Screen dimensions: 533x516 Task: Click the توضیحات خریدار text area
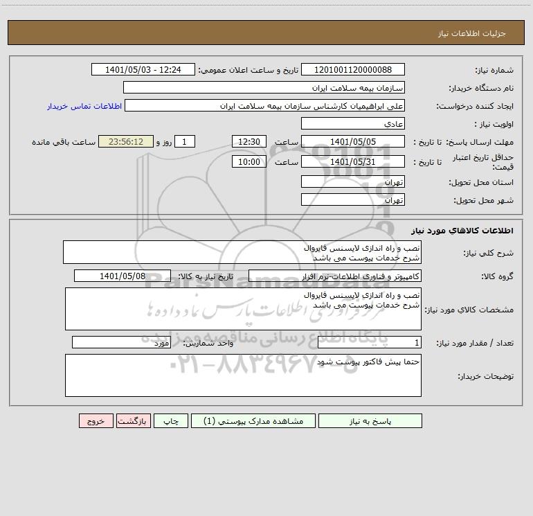tap(243, 375)
